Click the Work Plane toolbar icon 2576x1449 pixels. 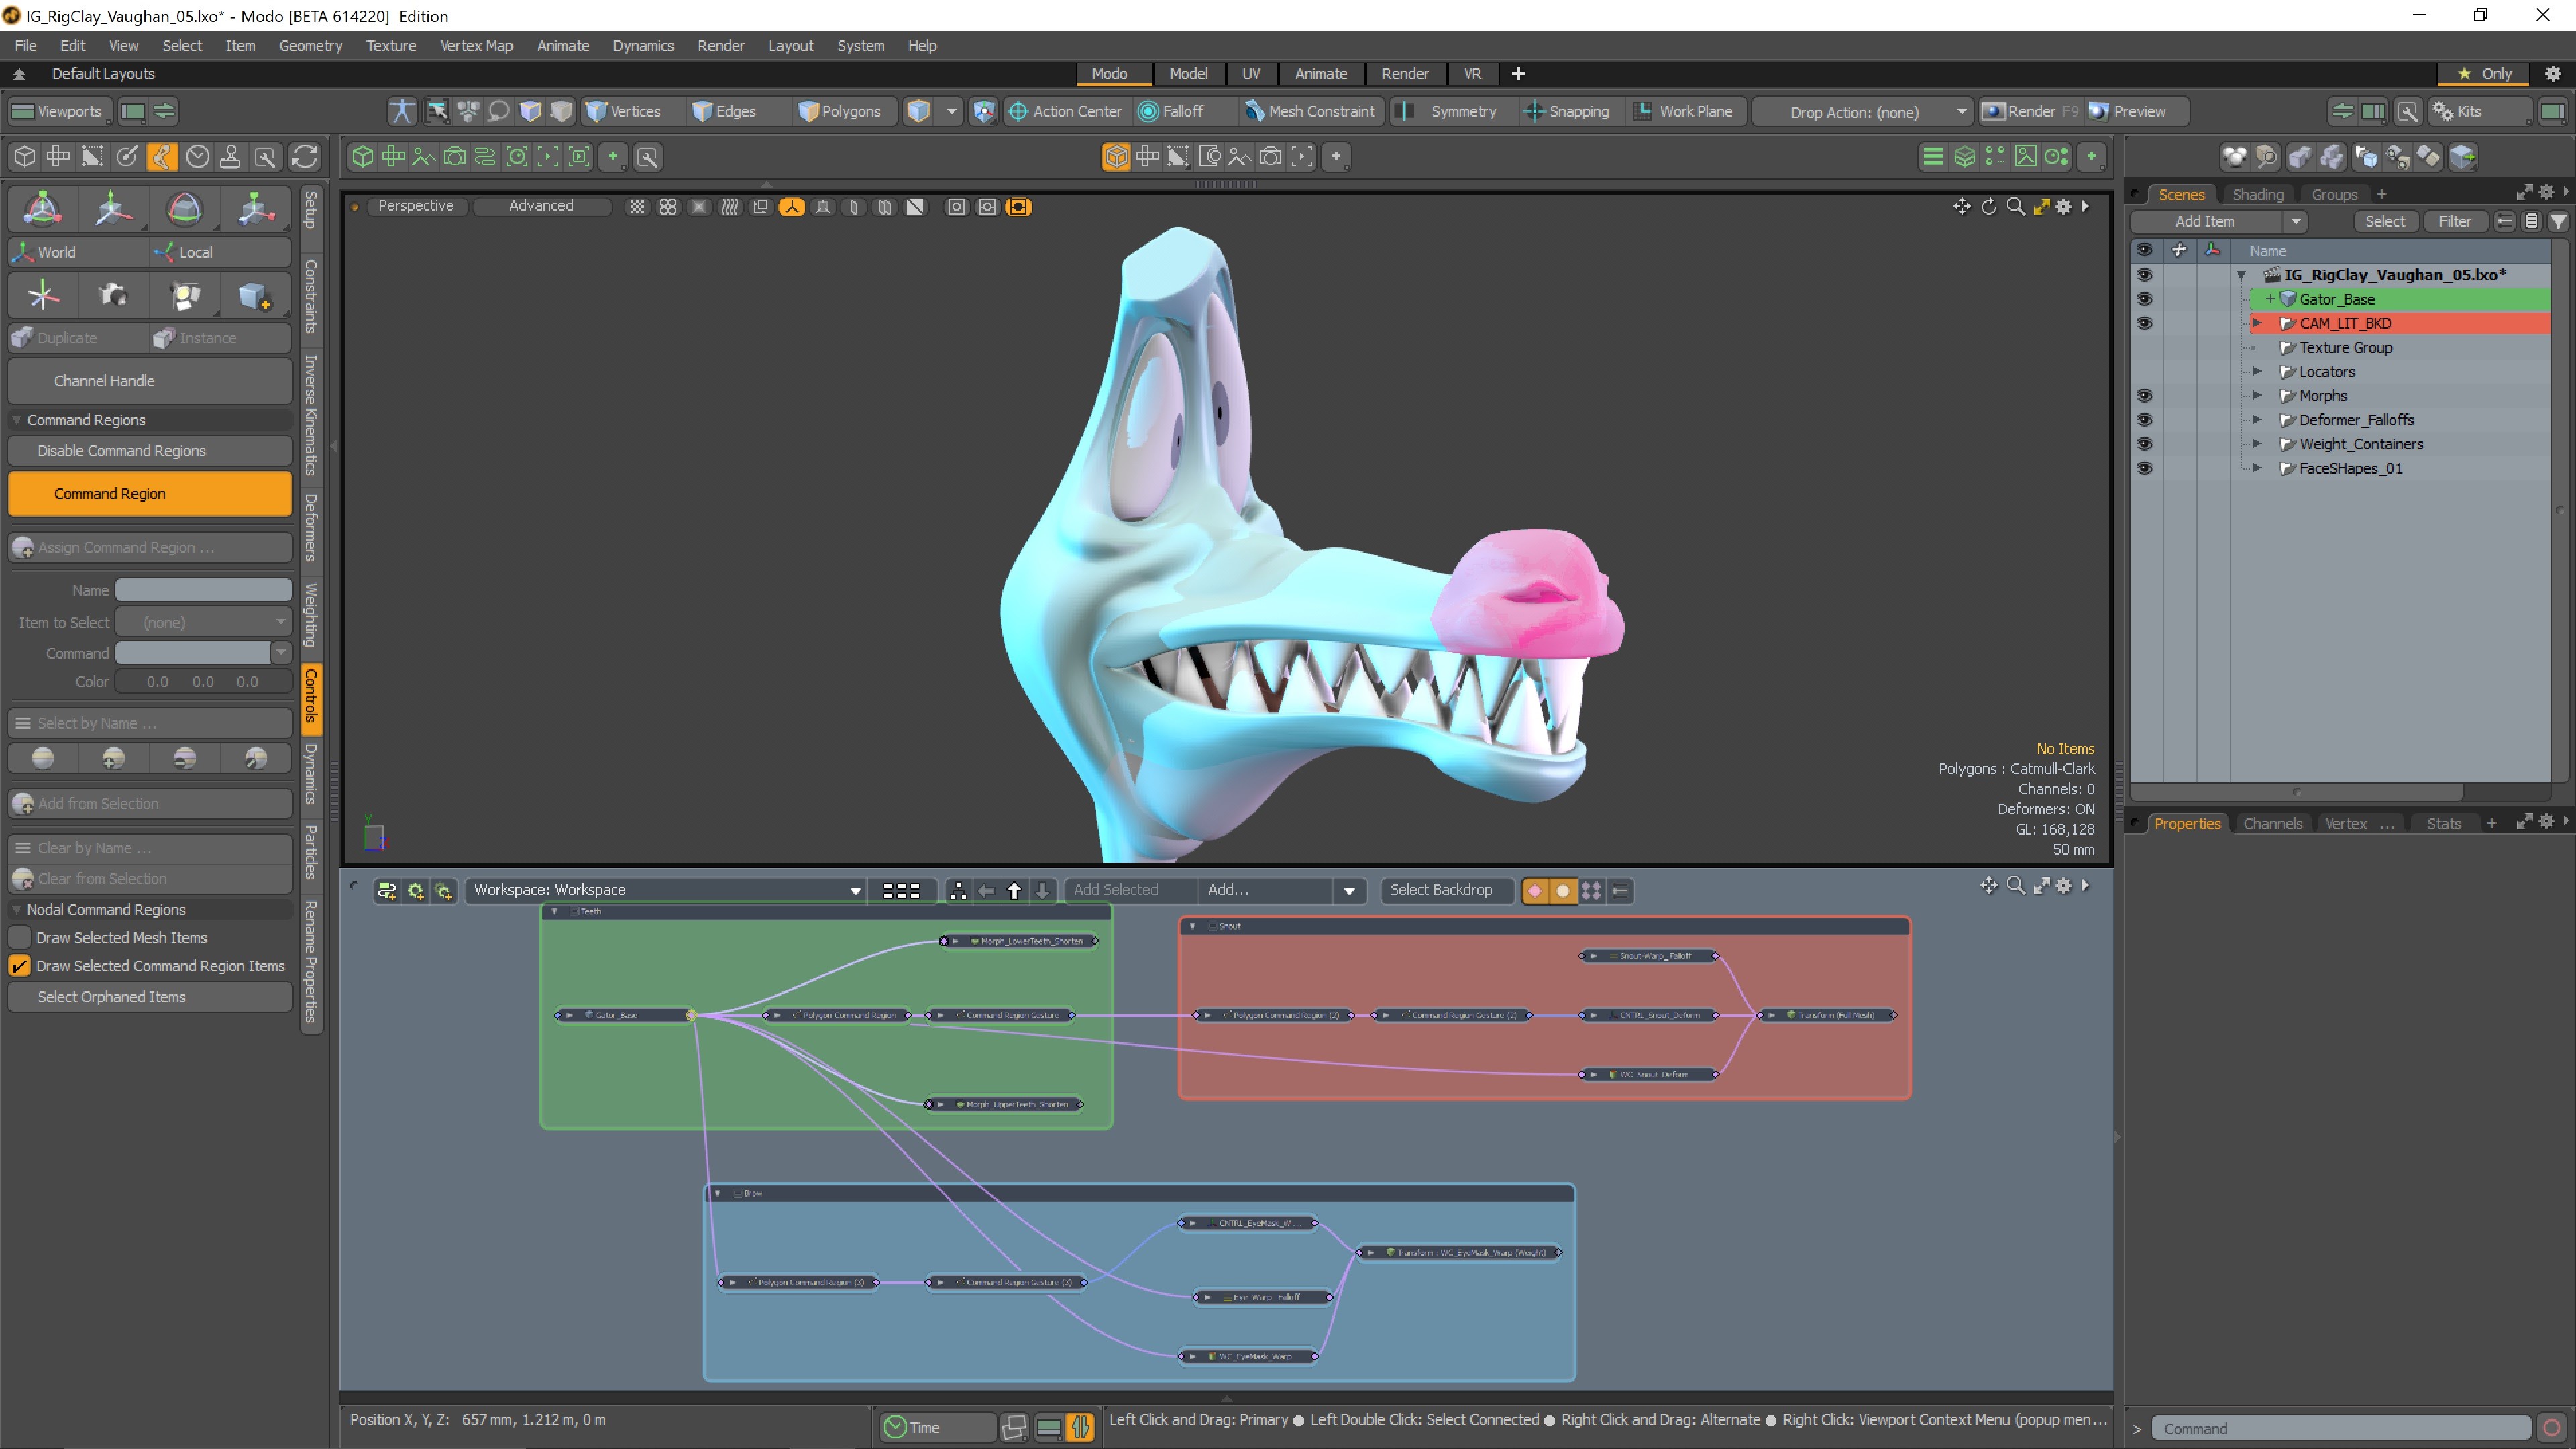click(x=1643, y=111)
